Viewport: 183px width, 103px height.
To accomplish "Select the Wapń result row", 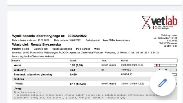I will pos(95,65).
